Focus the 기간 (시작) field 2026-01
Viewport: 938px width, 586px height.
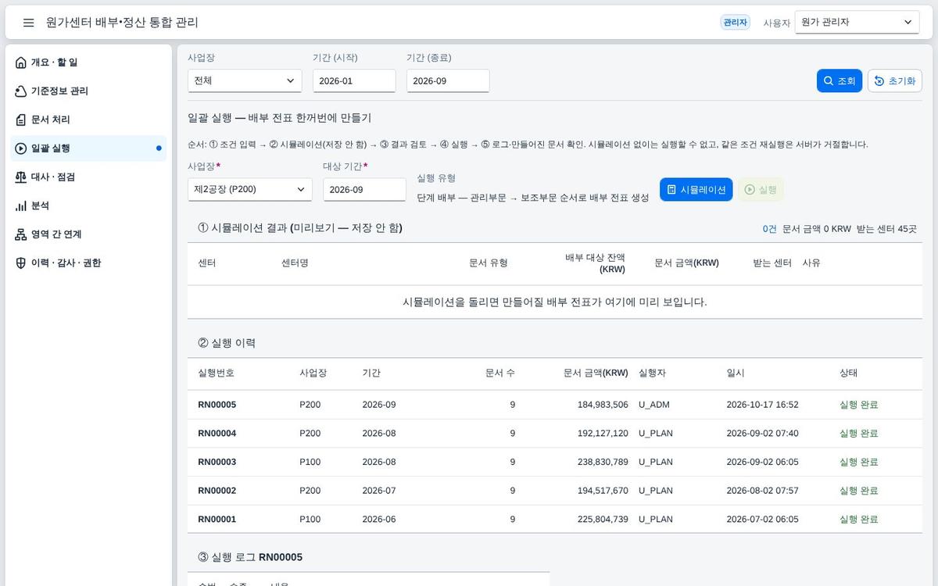coord(354,80)
